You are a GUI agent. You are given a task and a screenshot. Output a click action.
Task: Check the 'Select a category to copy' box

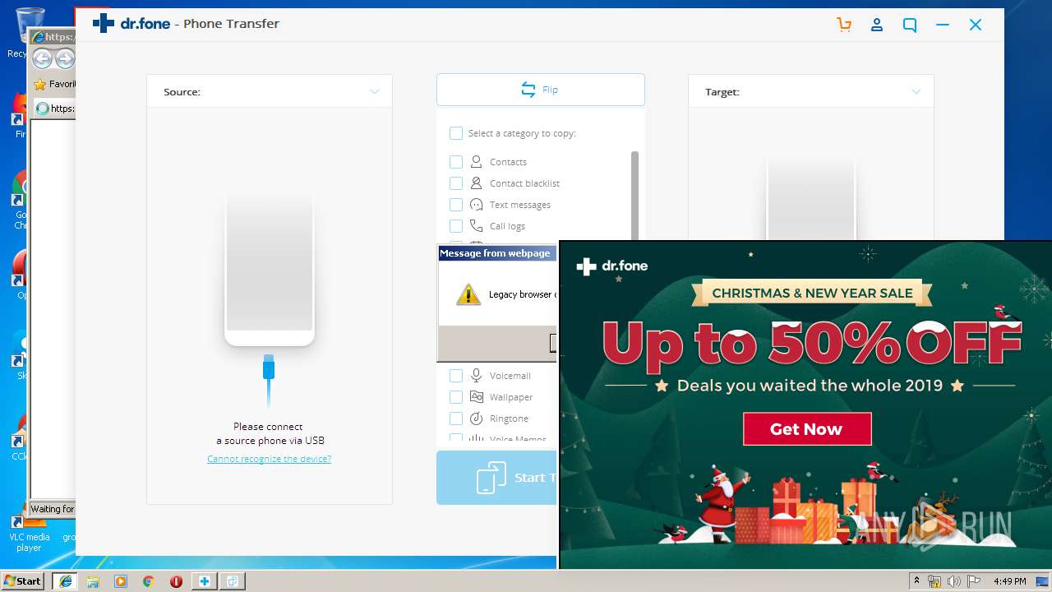456,133
